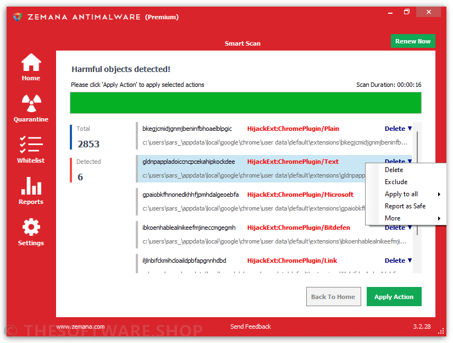The image size is (453, 343).
Task: Click file path of bkegjcmidjgnmjbeninfb extension
Action: (275, 142)
